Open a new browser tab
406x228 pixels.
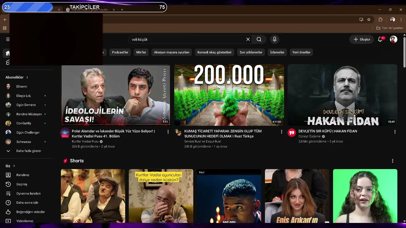click(122, 10)
